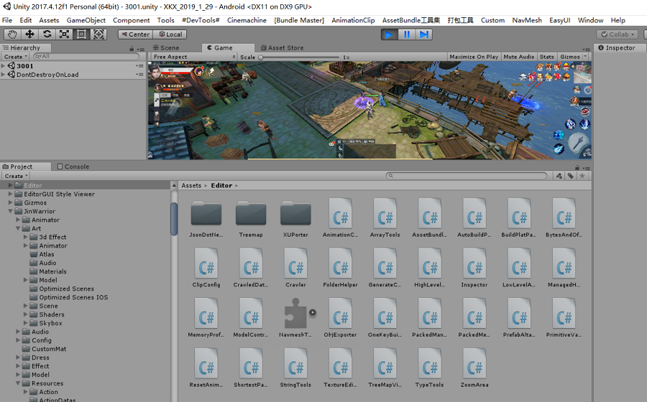
Task: Click Assets in the breadcrumb path
Action: click(191, 186)
